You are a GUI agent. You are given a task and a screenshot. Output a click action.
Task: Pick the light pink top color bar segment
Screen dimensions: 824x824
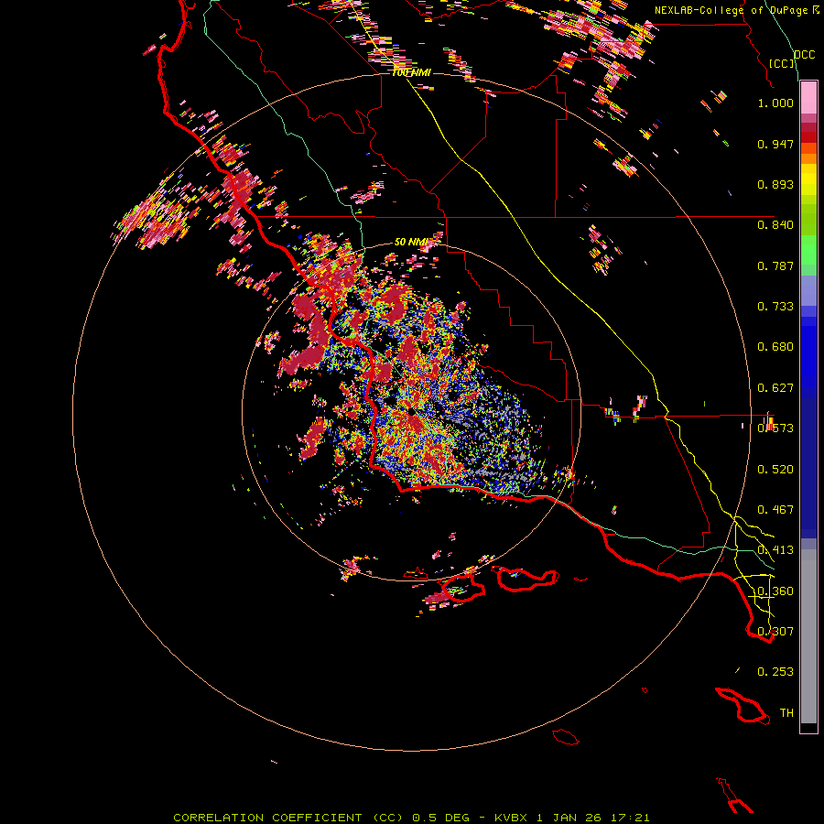click(x=808, y=98)
